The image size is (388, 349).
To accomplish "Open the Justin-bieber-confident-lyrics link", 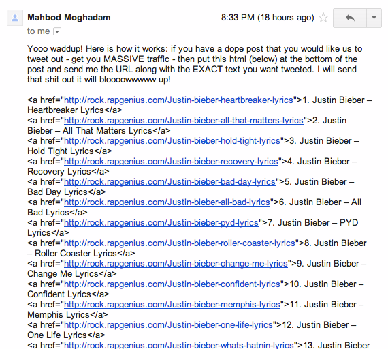I will [x=172, y=284].
